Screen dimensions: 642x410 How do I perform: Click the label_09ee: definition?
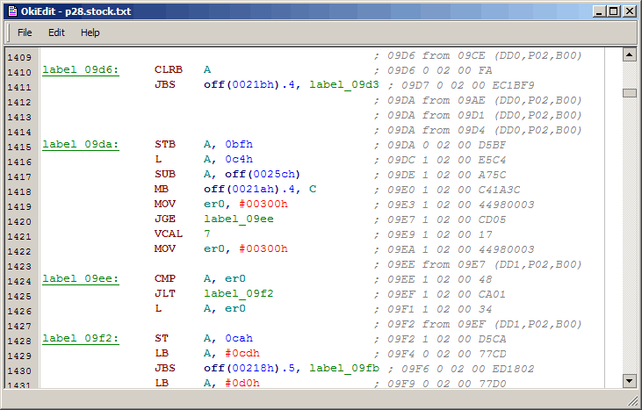[81, 278]
